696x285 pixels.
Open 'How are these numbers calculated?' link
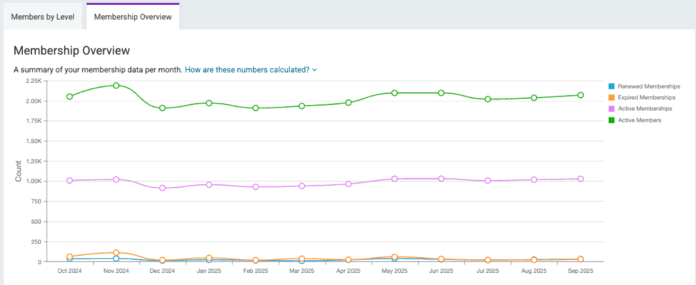tap(247, 69)
